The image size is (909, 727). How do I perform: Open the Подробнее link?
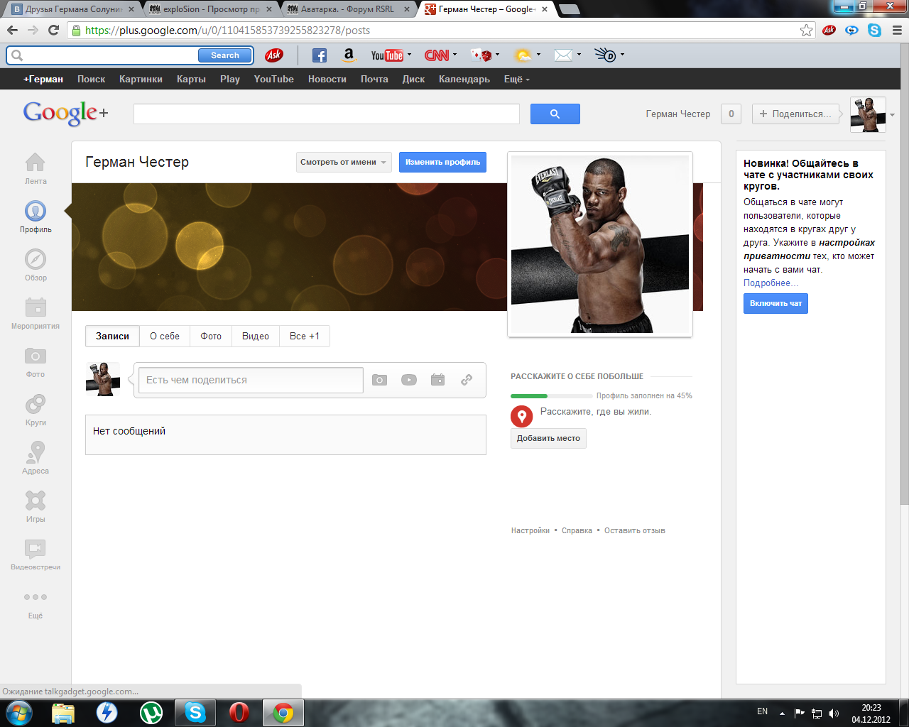[x=771, y=283]
